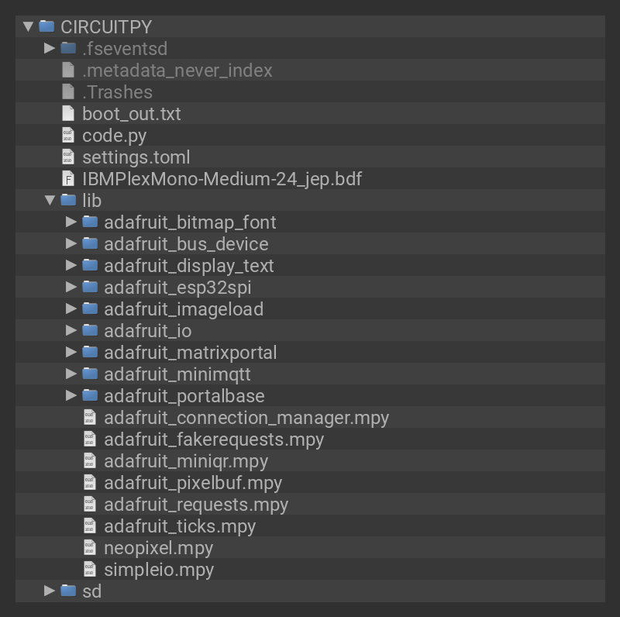620x617 pixels.
Task: Select the adafruit_requests.mpy entry
Action: (195, 505)
